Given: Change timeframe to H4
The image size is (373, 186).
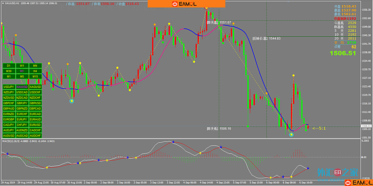Looking at the screenshot, I should click(35, 71).
